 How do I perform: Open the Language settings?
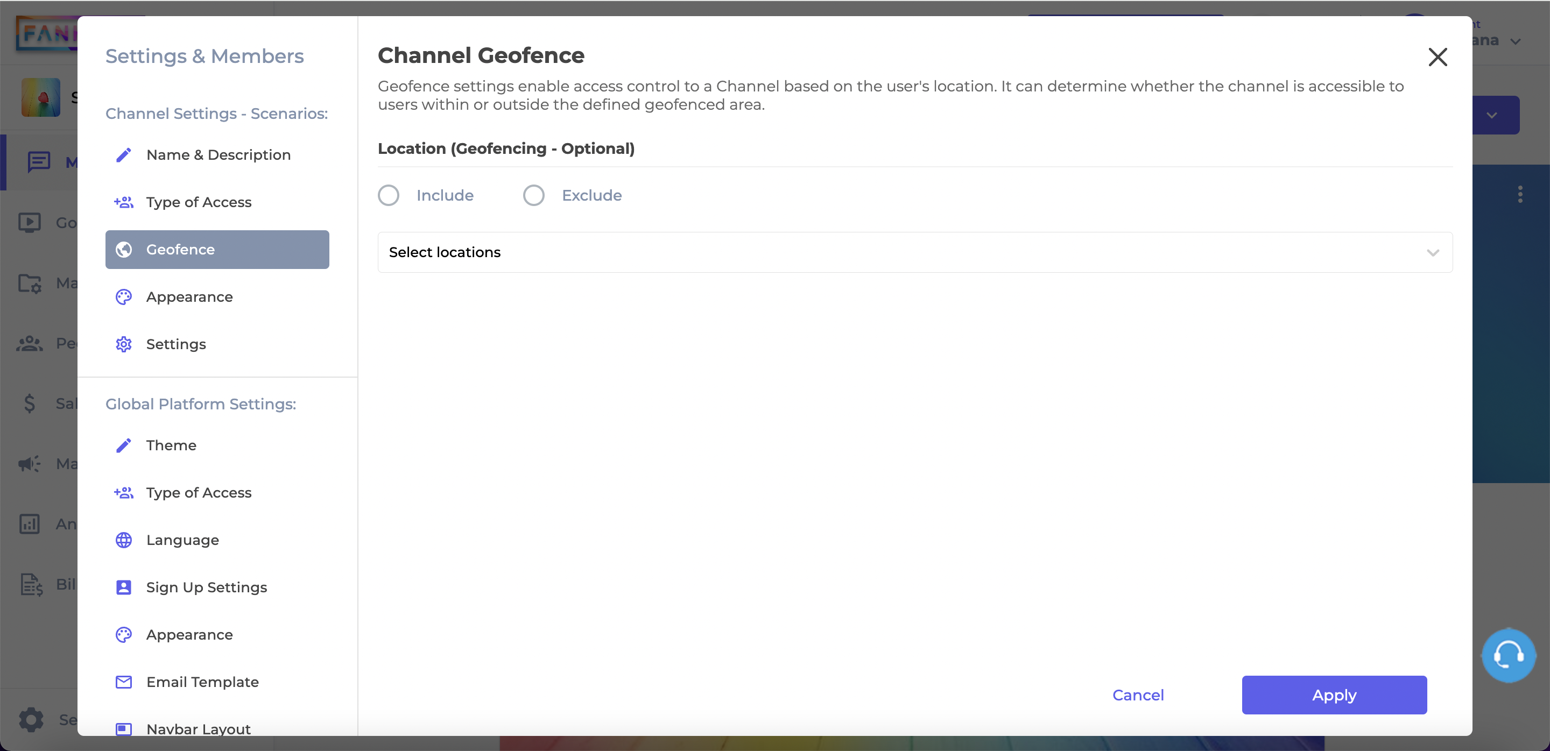(x=217, y=540)
